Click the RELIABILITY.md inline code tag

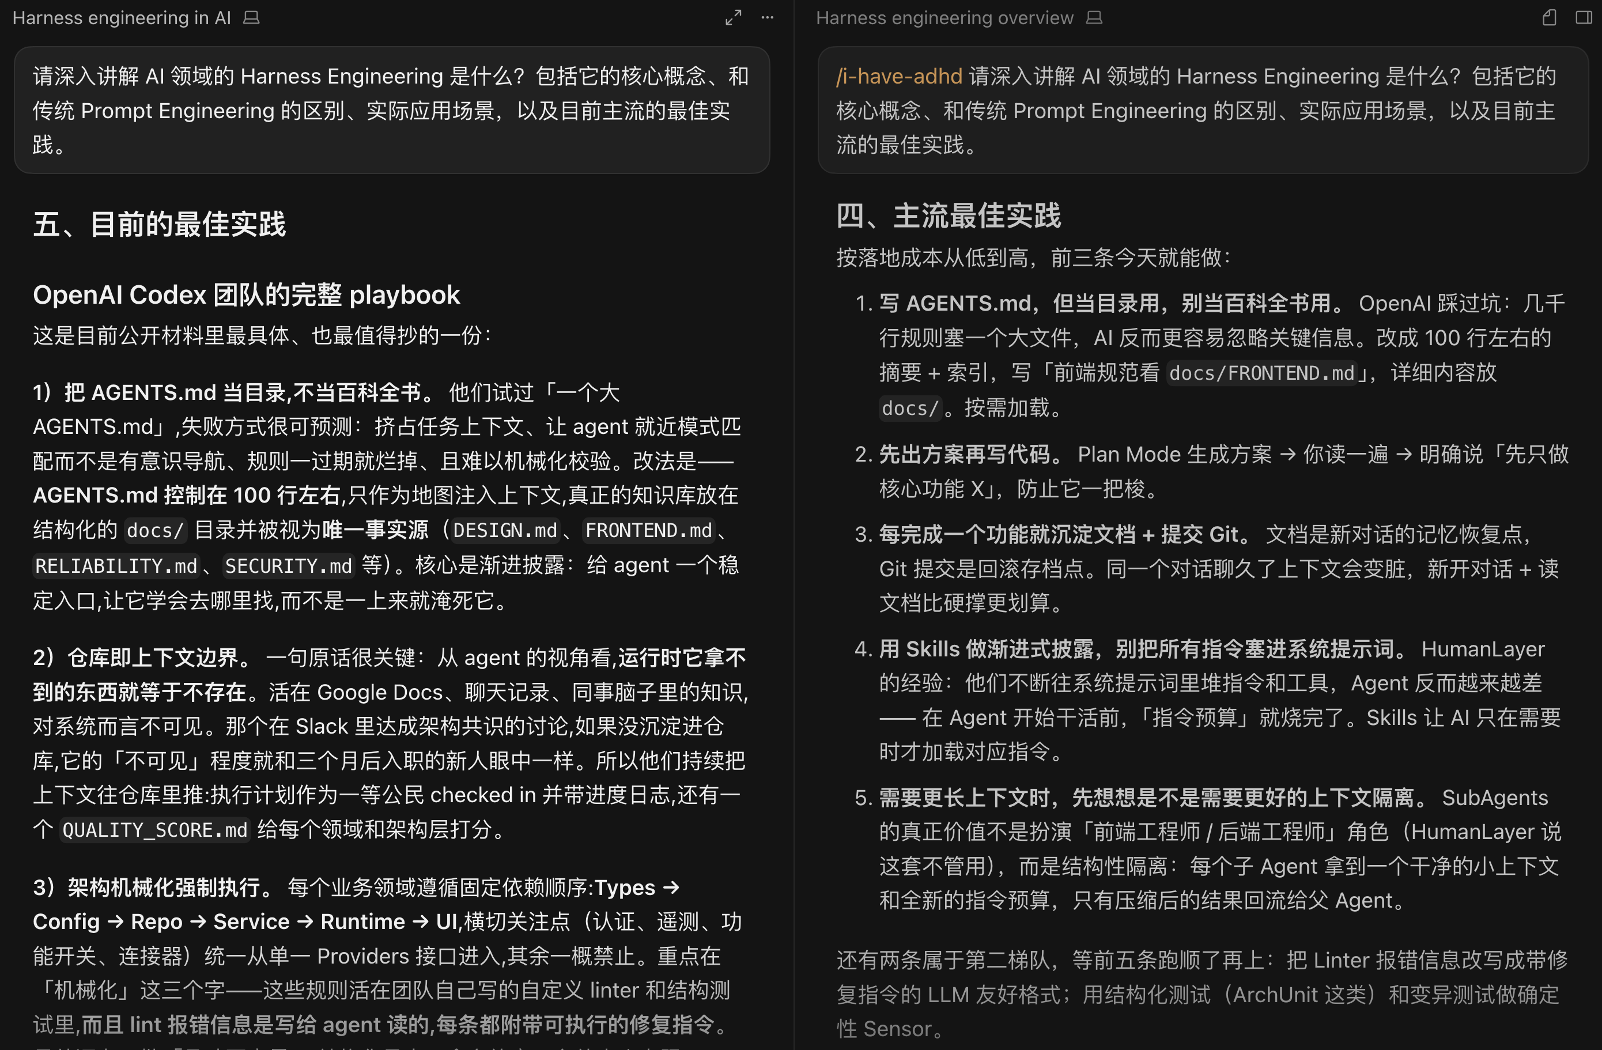tap(116, 566)
